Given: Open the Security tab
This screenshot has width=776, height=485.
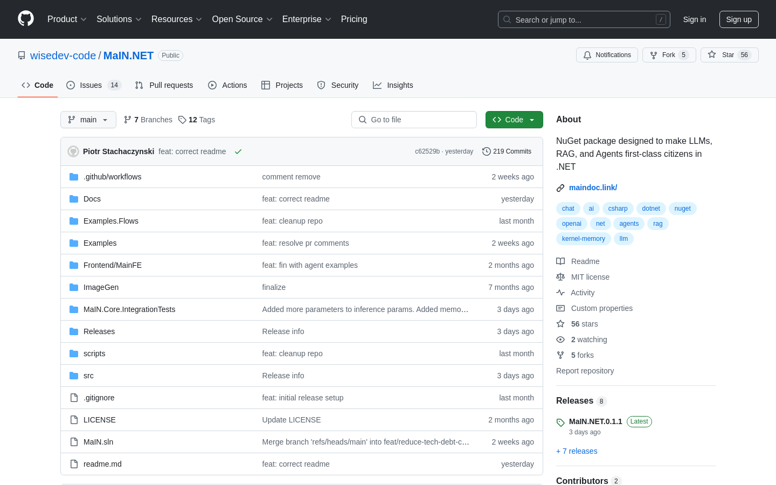Looking at the screenshot, I should 338,85.
